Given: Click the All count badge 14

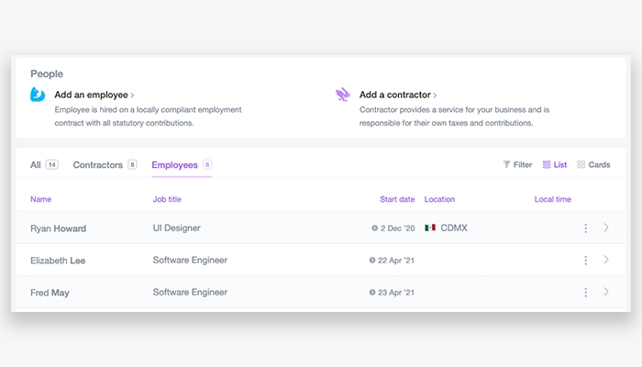Looking at the screenshot, I should click(52, 164).
